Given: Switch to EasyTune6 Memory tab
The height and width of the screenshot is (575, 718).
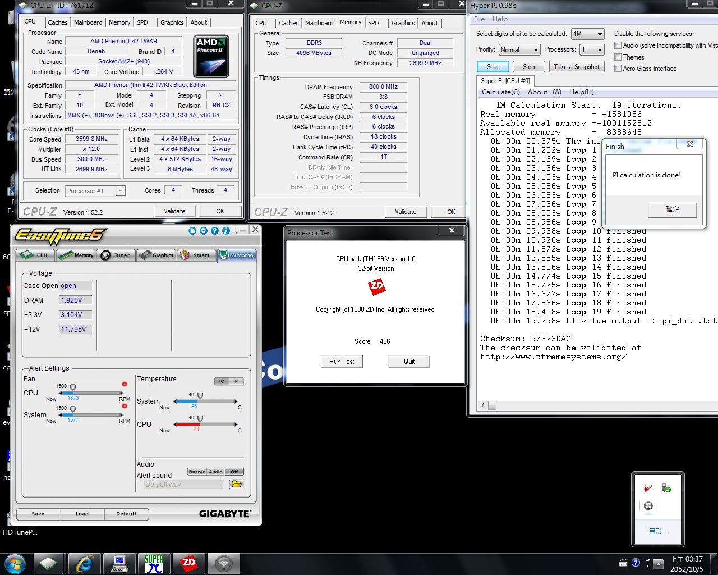Looking at the screenshot, I should click(76, 255).
